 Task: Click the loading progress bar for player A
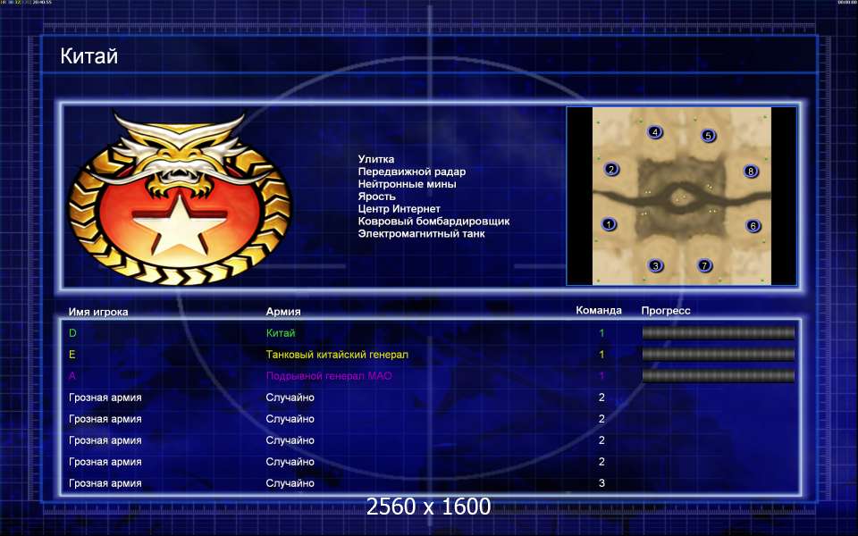click(x=718, y=375)
